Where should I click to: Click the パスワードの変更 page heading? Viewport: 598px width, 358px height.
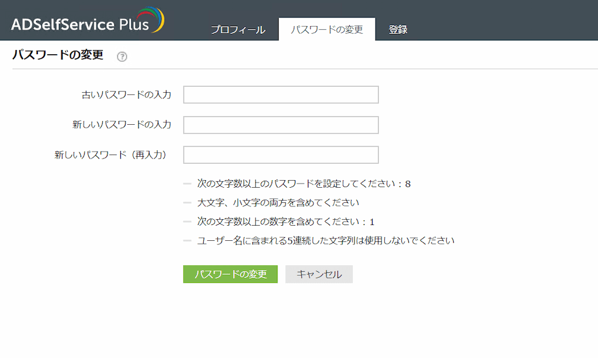click(58, 55)
